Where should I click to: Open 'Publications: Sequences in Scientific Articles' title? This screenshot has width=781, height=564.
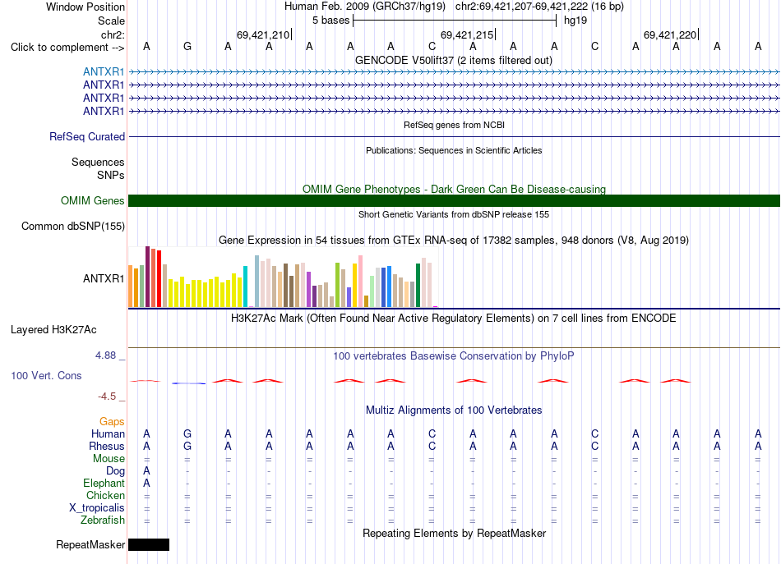tap(454, 151)
